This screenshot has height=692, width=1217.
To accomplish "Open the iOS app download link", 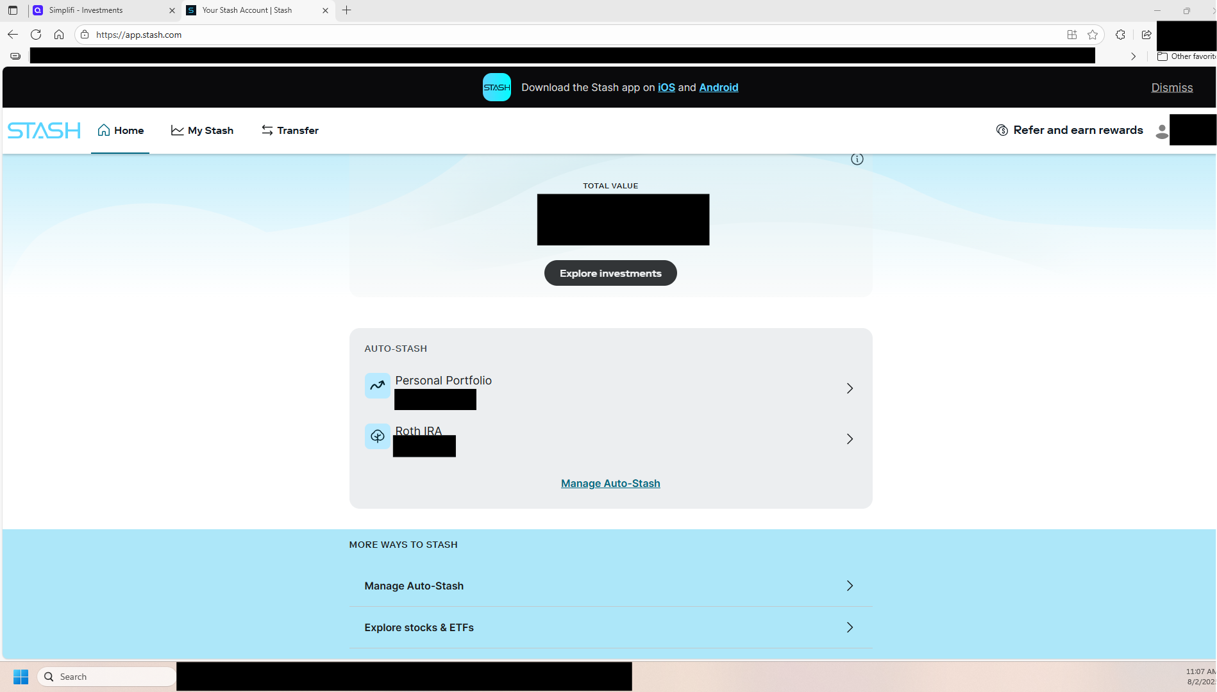I will [666, 88].
